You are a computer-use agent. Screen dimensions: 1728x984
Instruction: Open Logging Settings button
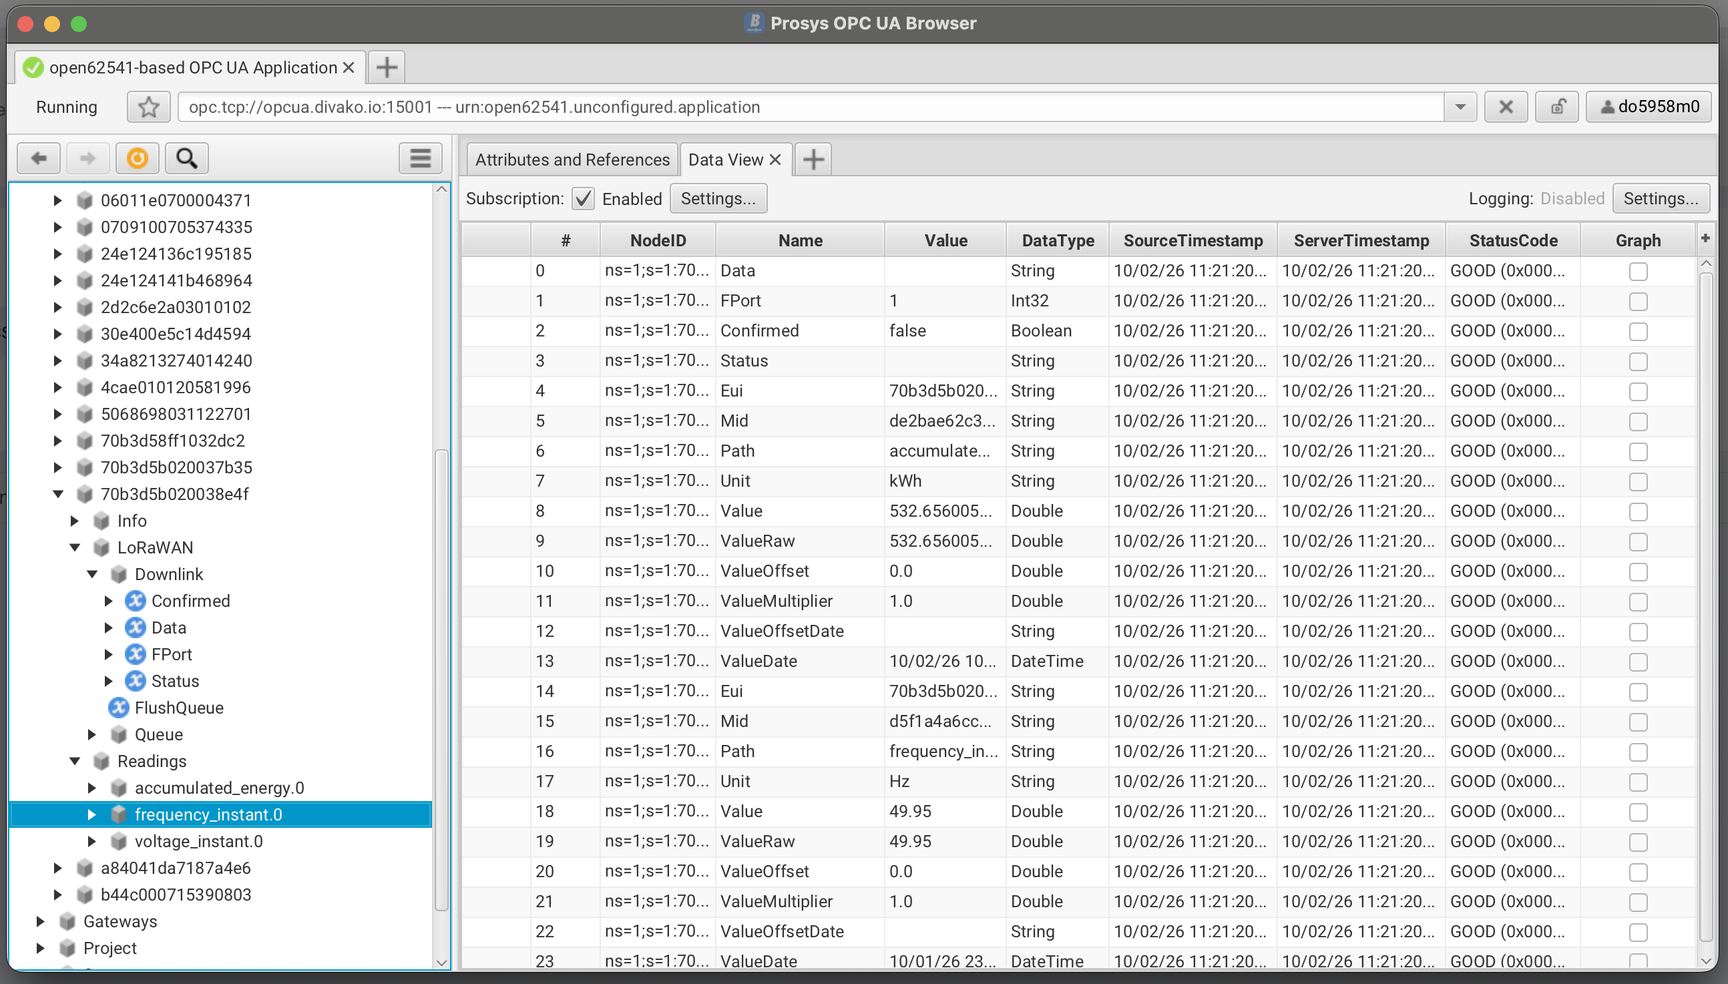1661,199
